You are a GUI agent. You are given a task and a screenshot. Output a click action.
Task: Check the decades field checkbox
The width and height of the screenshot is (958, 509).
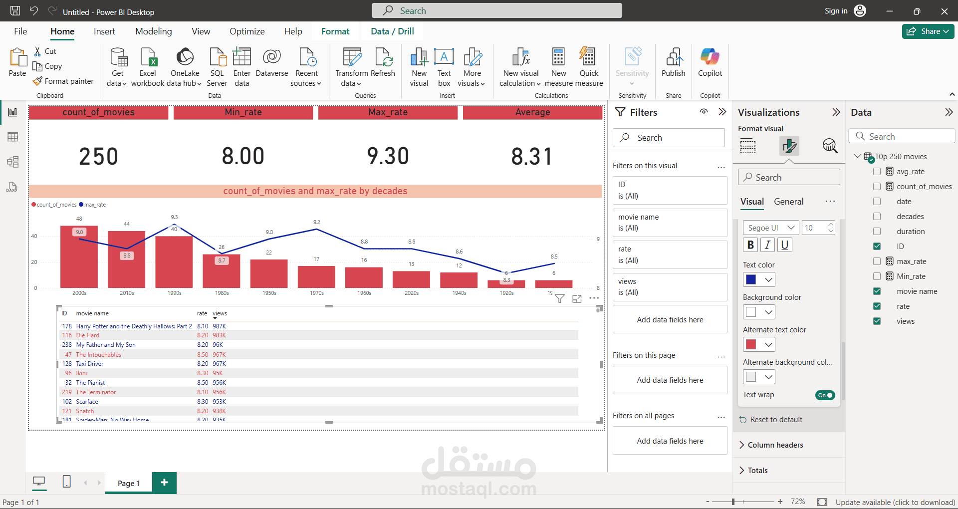tap(877, 216)
